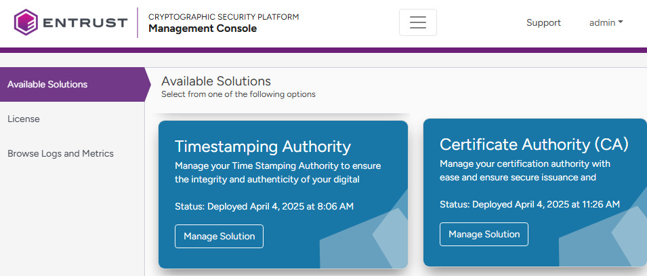
Task: Click the Certificate Authority (CA) card title
Action: (534, 144)
